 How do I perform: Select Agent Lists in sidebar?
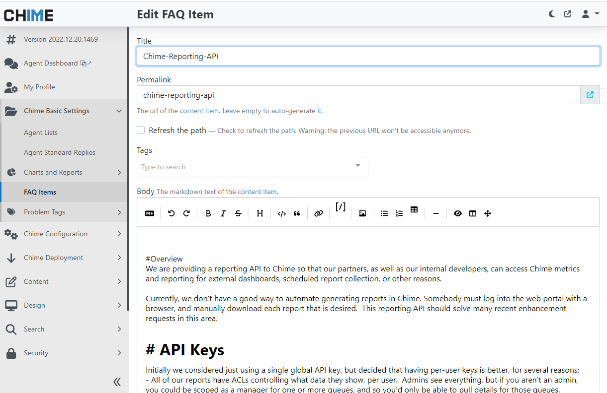tap(41, 132)
